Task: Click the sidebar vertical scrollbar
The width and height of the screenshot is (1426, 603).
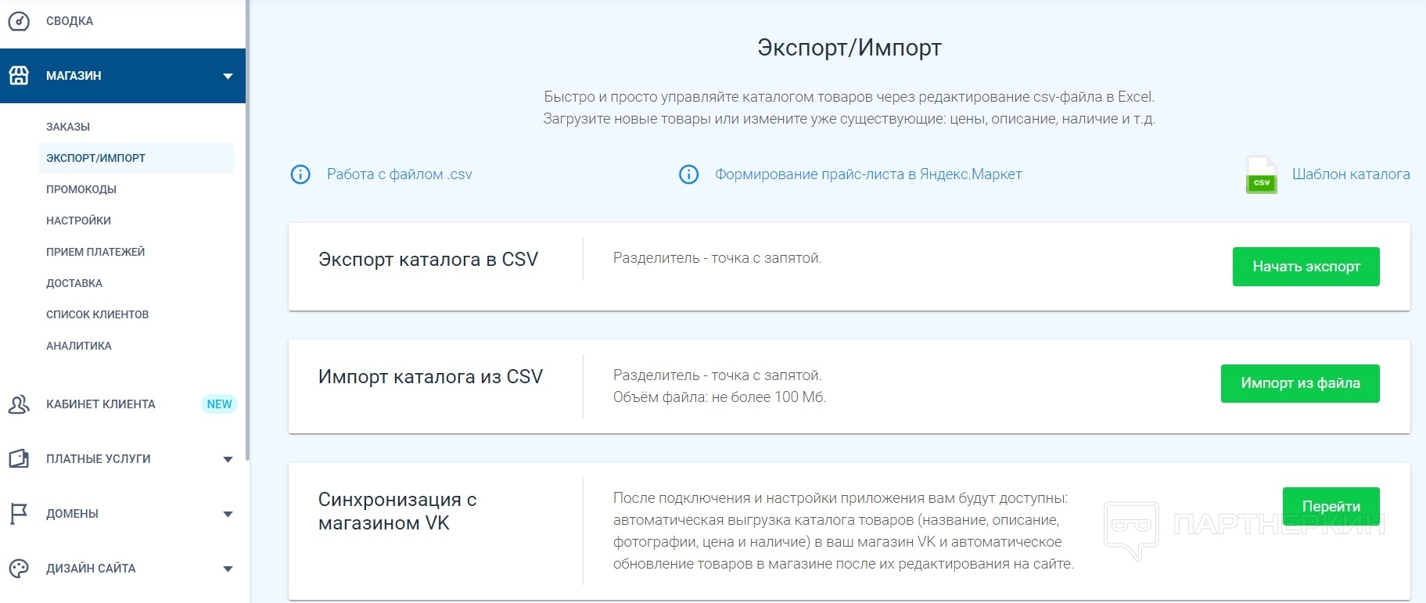Action: click(x=247, y=235)
